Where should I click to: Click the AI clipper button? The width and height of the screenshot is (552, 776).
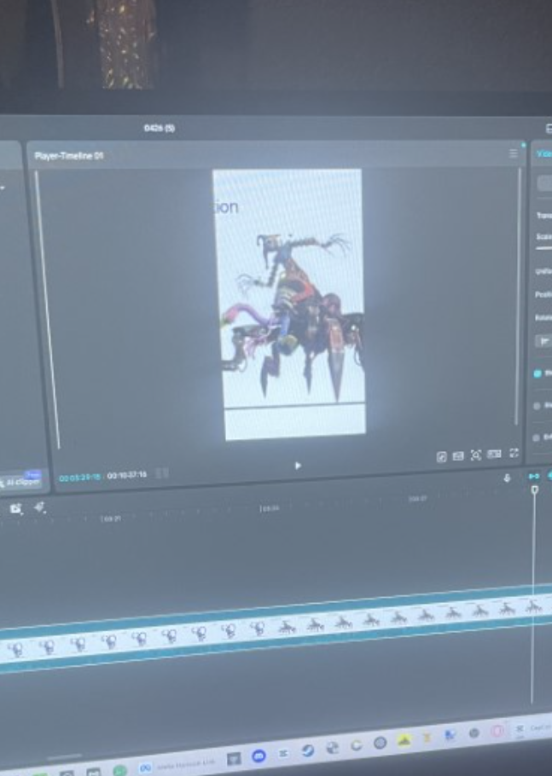pos(20,482)
